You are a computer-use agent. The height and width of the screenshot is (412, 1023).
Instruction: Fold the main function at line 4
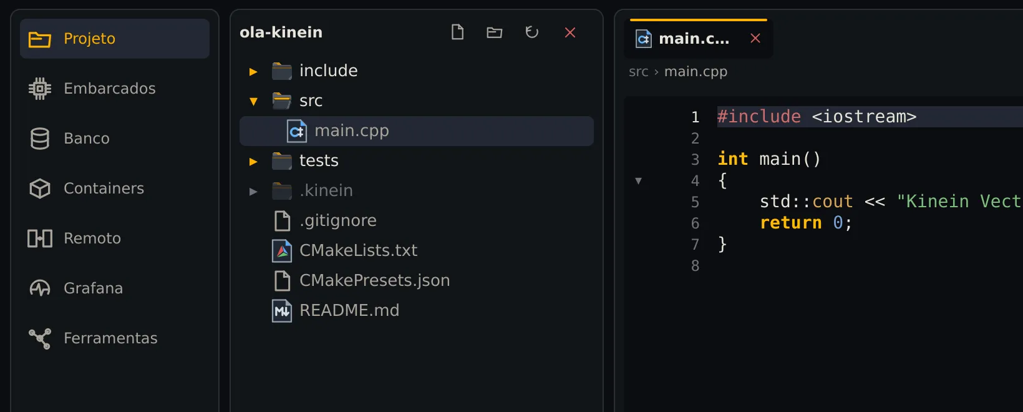pos(638,181)
